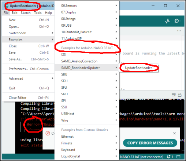186x161 pixels.
Task: Open the Edit menu
Action: point(15,13)
